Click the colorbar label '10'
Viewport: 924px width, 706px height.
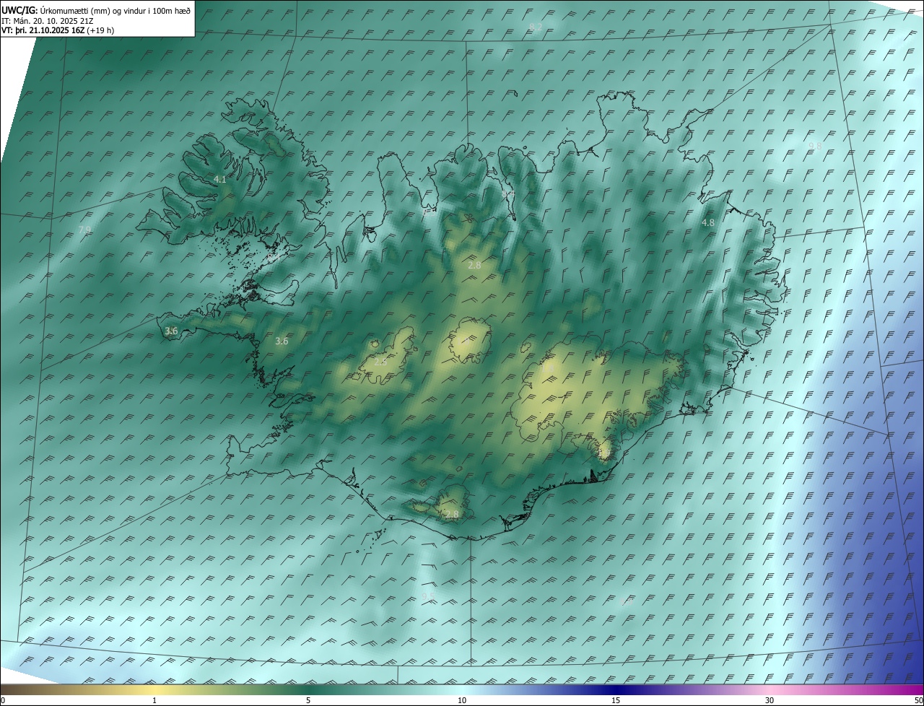click(x=462, y=700)
